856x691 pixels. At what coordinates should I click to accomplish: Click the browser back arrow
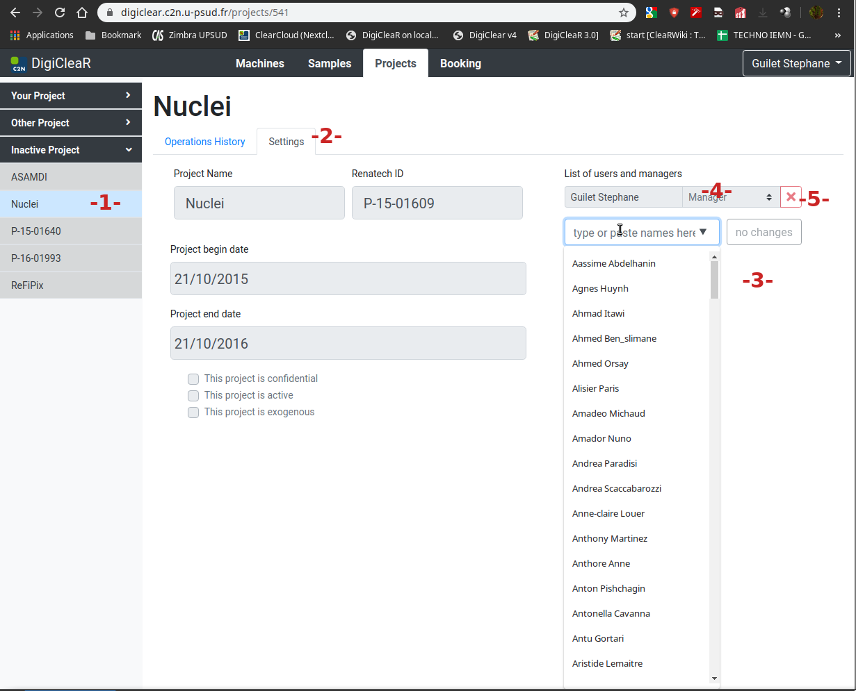click(x=15, y=13)
